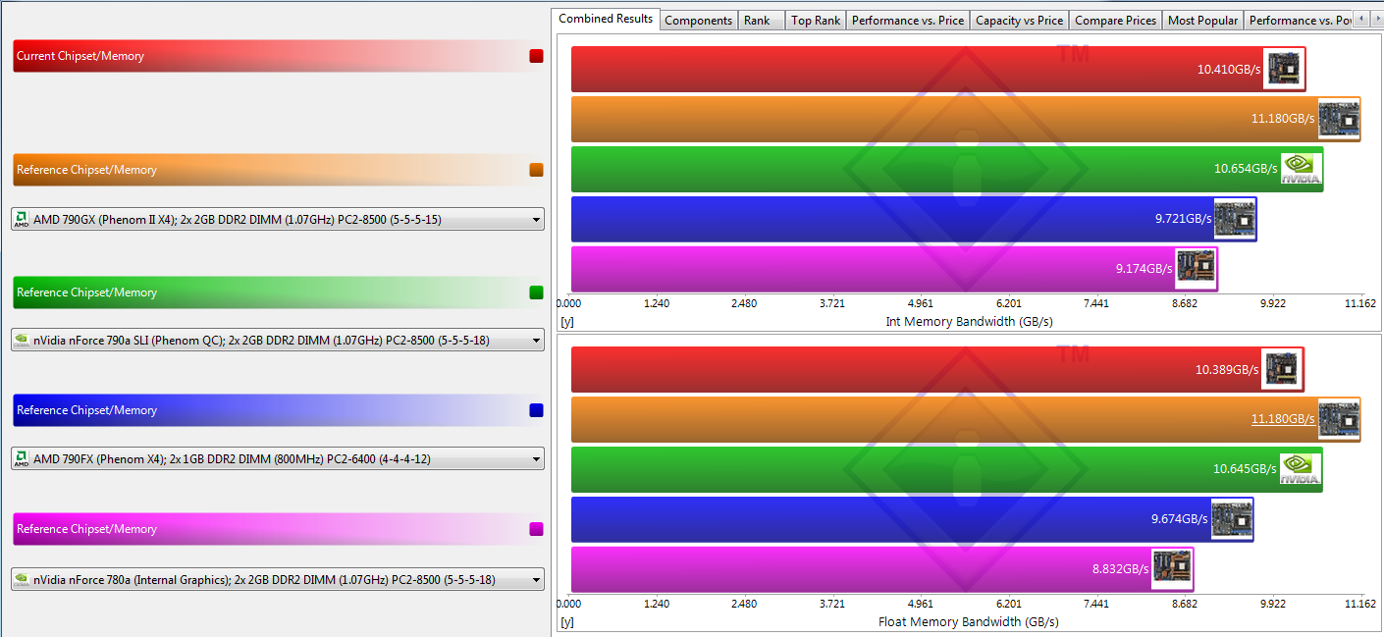Viewport: 1384px width, 637px height.
Task: Toggle the green Reference Chipset/Memory color box
Action: (536, 292)
